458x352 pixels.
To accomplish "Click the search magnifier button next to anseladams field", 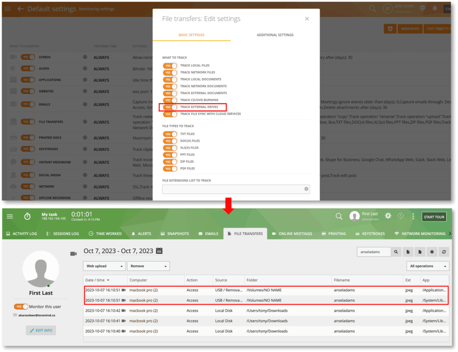I will (396, 252).
